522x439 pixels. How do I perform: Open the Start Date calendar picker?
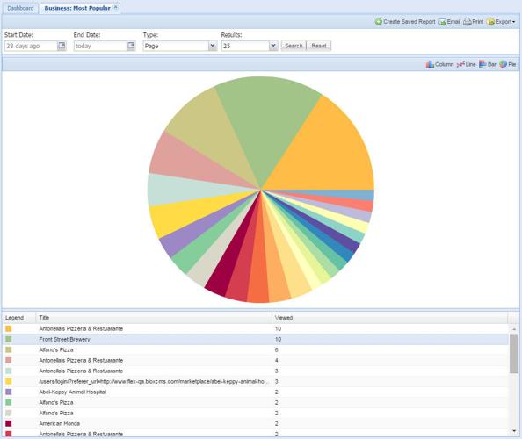[62, 46]
